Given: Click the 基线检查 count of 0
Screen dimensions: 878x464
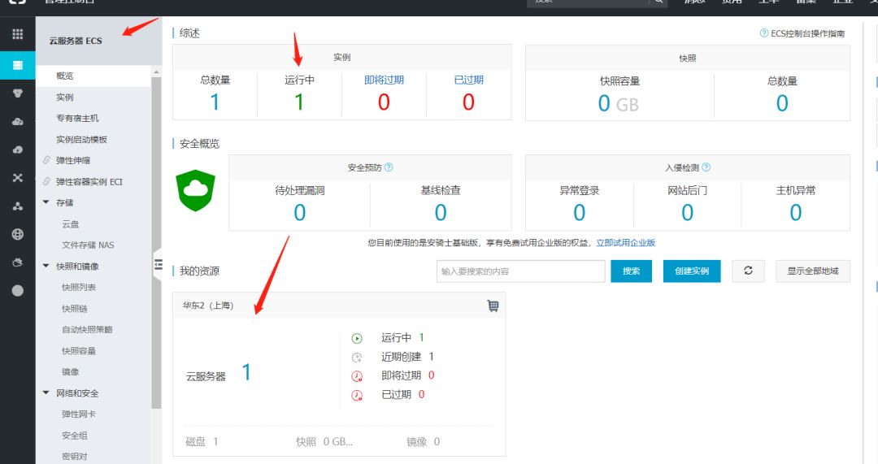Looking at the screenshot, I should [441, 213].
